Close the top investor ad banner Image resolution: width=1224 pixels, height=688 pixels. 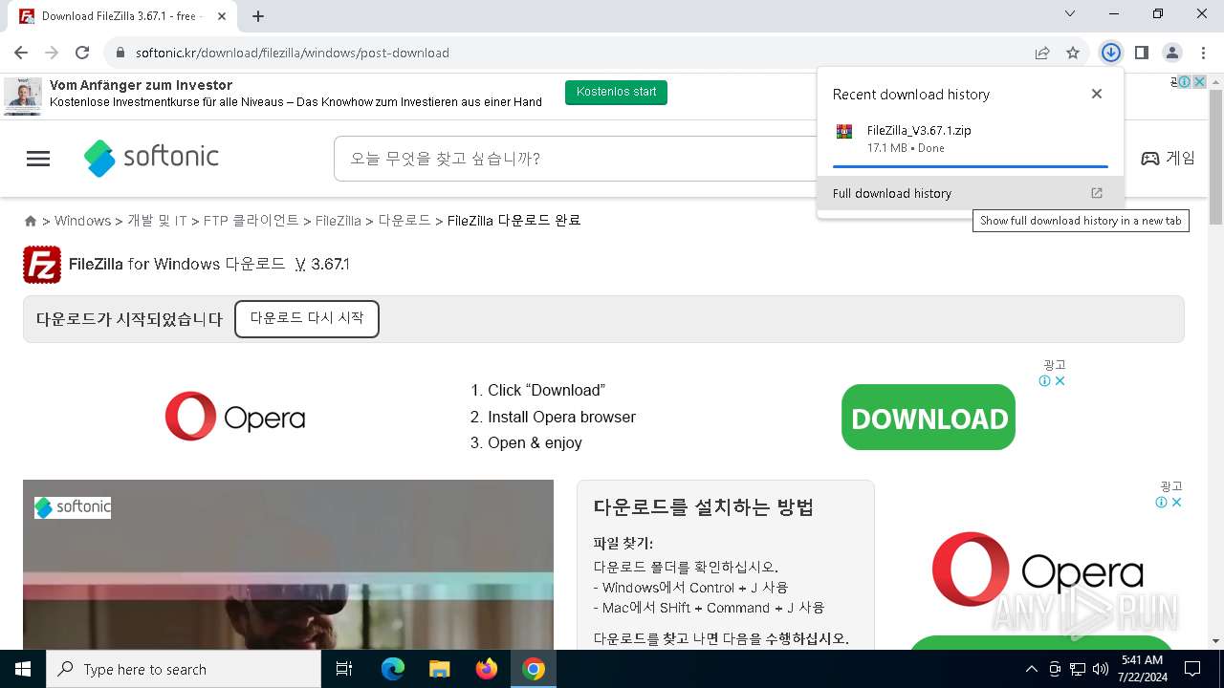pos(1199,82)
